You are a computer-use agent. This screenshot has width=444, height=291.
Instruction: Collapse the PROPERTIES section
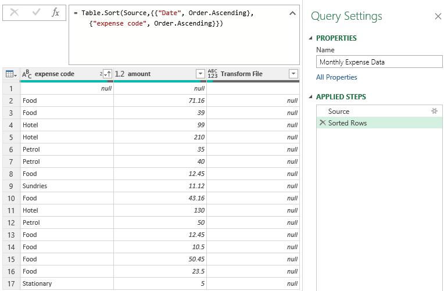[x=311, y=38]
